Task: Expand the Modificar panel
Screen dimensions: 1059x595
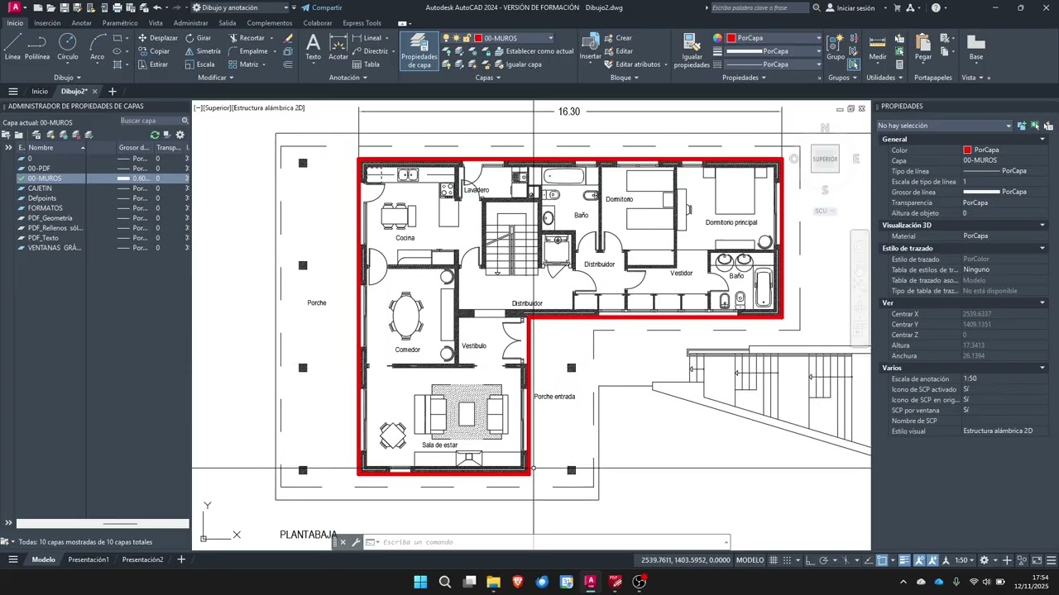Action: tap(216, 78)
